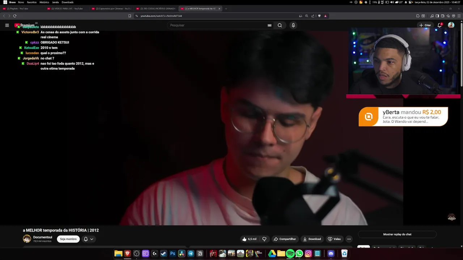Open Steam from the dock

click(163, 253)
